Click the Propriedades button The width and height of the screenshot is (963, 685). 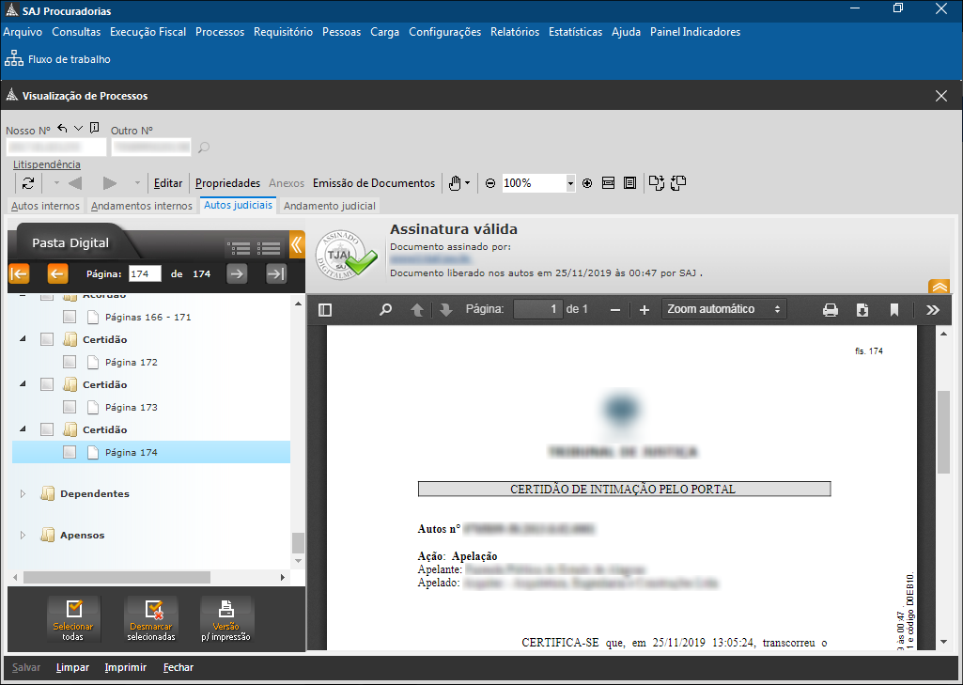click(x=227, y=183)
